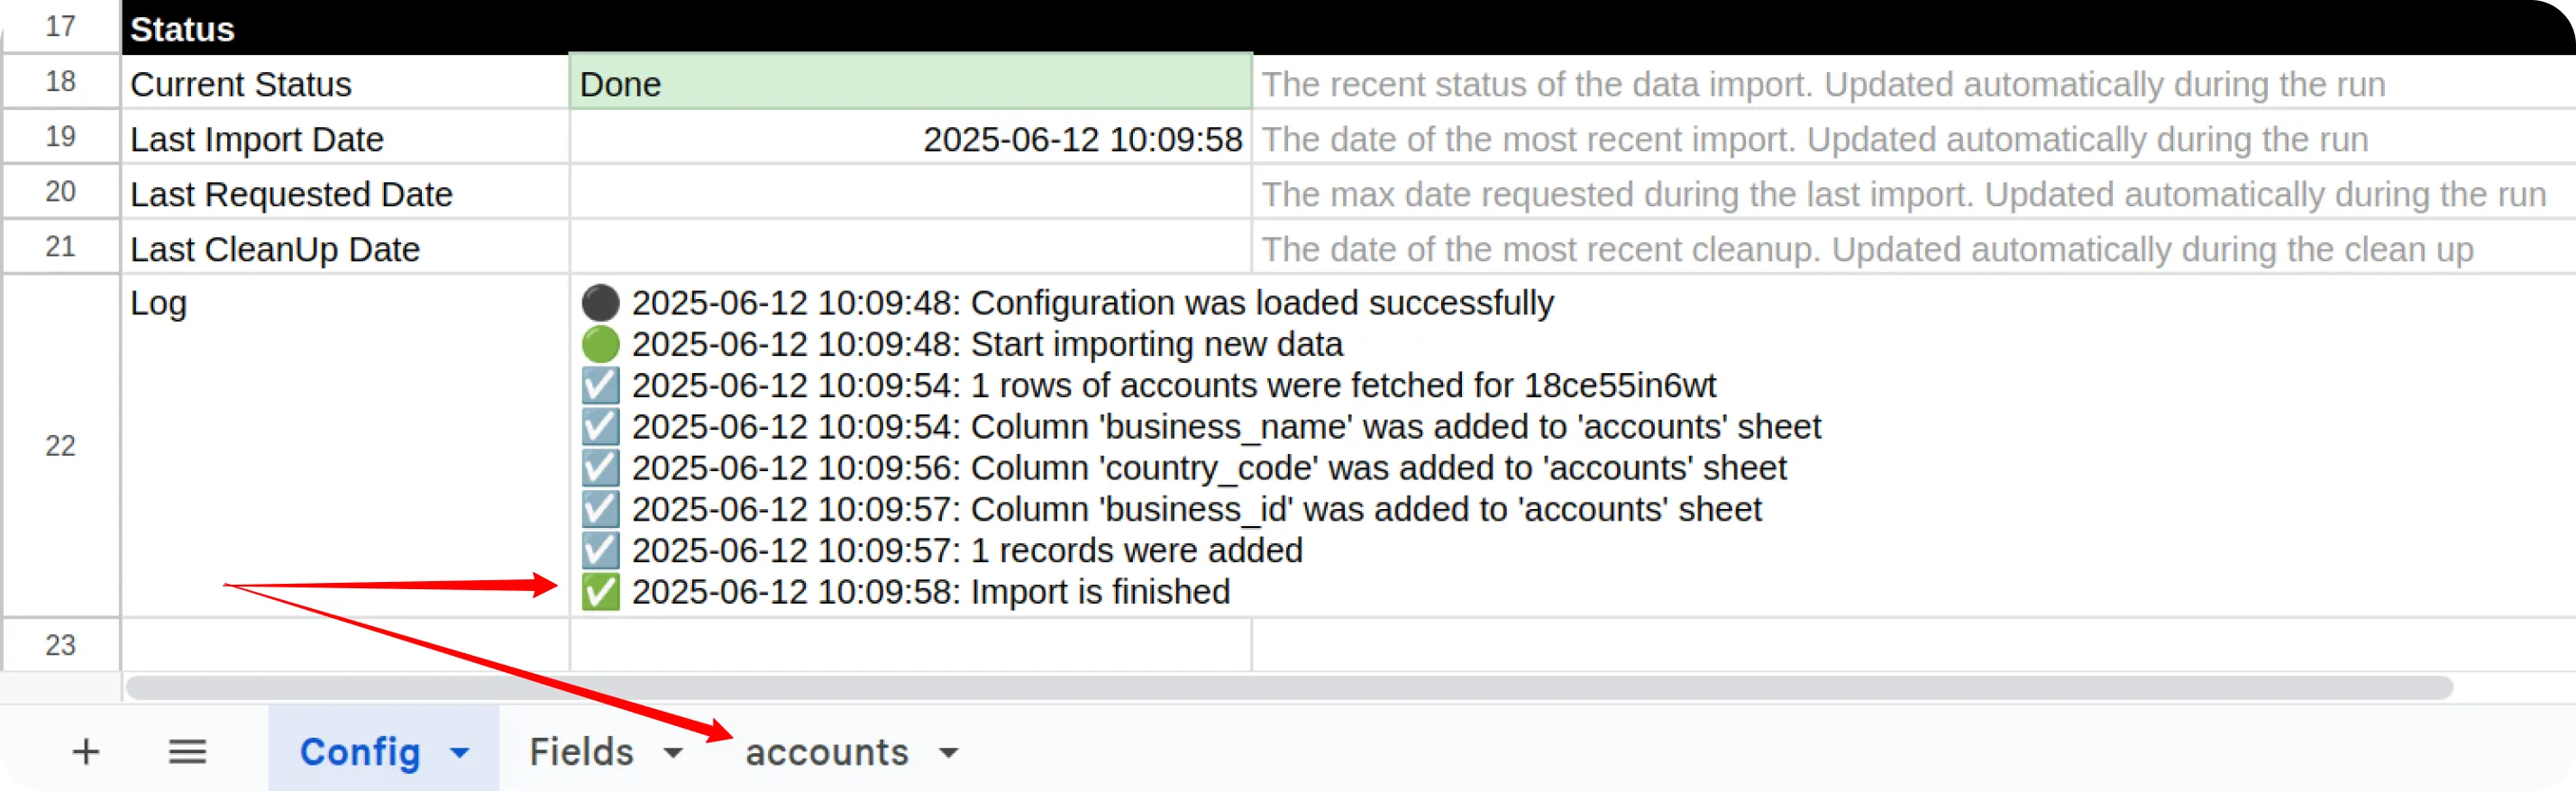Viewport: 2576px width, 791px height.
Task: Open the Config tab dropdown arrow
Action: 460,752
